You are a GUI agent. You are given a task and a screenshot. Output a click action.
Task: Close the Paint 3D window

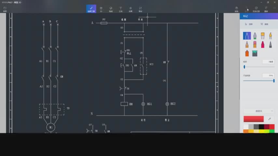point(274,2)
